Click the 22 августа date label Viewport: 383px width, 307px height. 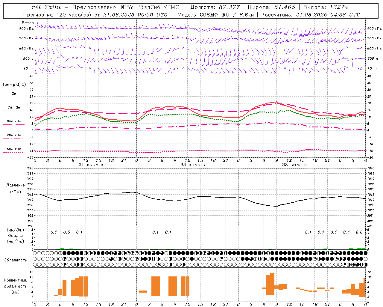[x=193, y=165]
